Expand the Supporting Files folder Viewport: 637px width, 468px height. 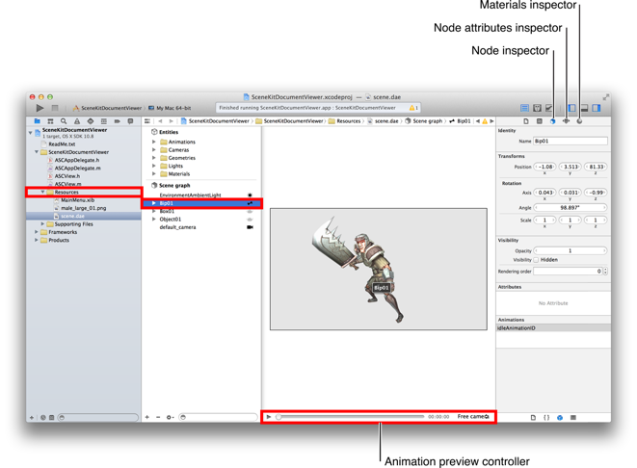42,224
